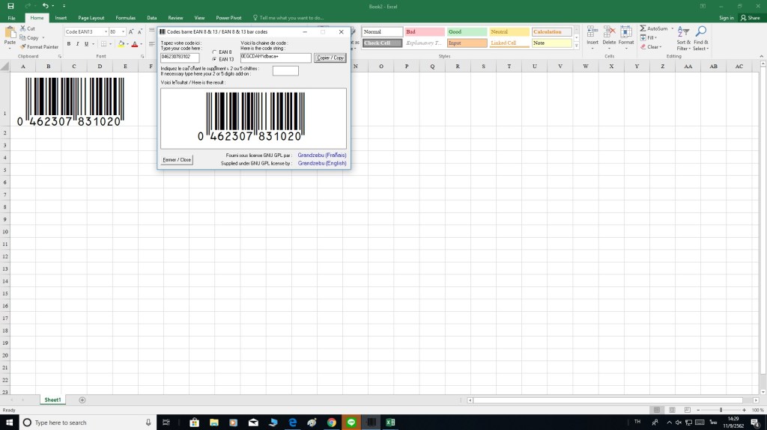
Task: Click the Format Painter brush icon
Action: tap(23, 47)
